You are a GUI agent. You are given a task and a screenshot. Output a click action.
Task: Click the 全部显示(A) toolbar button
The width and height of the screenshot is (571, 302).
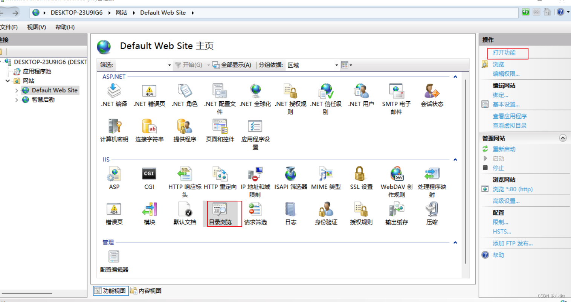tap(232, 65)
